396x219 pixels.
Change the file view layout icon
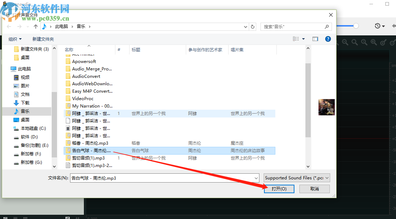296,39
